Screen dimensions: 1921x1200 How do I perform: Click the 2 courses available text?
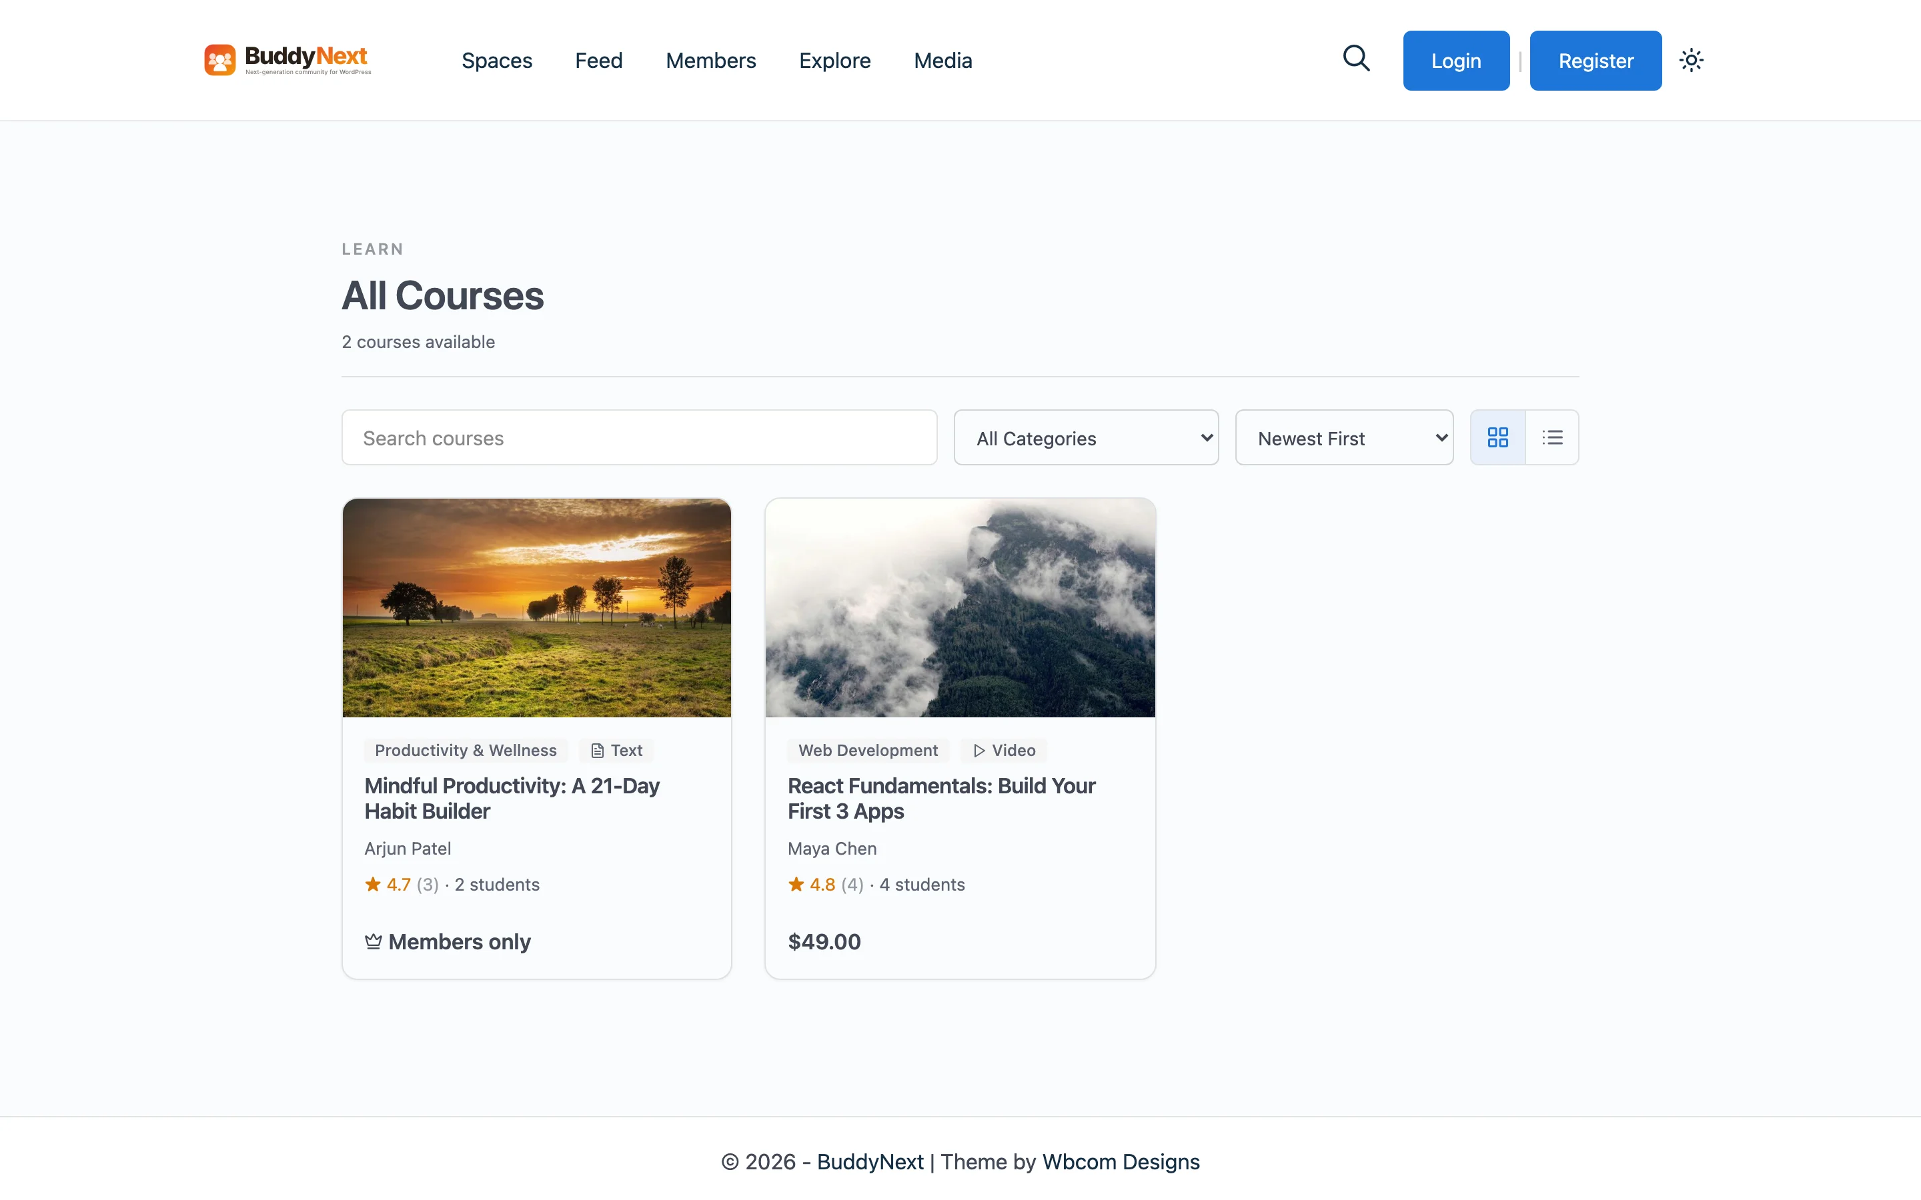(x=418, y=342)
